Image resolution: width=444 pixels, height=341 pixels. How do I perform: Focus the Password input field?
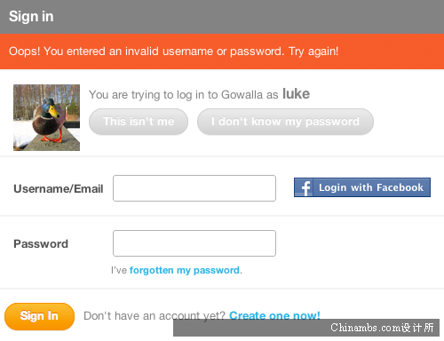pyautogui.click(x=194, y=243)
